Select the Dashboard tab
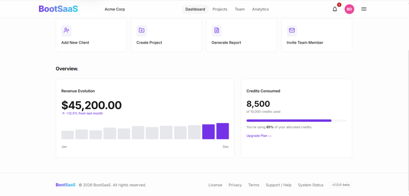409x196 pixels. pyautogui.click(x=195, y=9)
